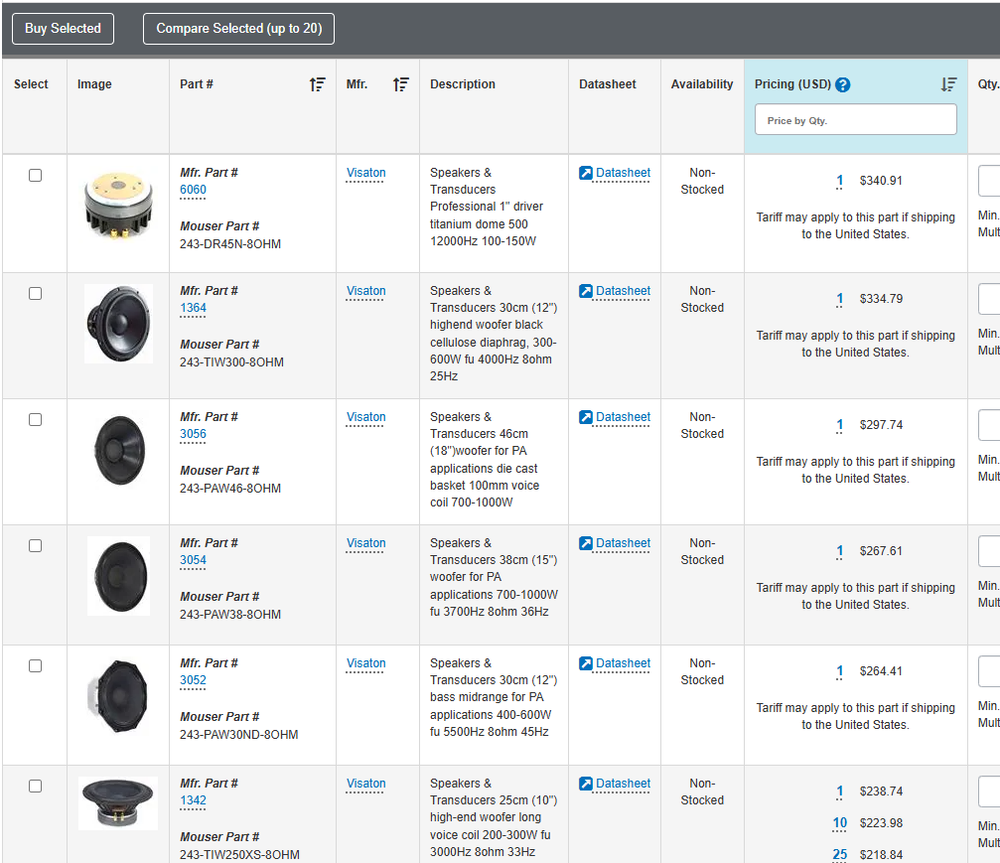Open the 3052 bass midrange image
1000x863 pixels.
coord(118,696)
